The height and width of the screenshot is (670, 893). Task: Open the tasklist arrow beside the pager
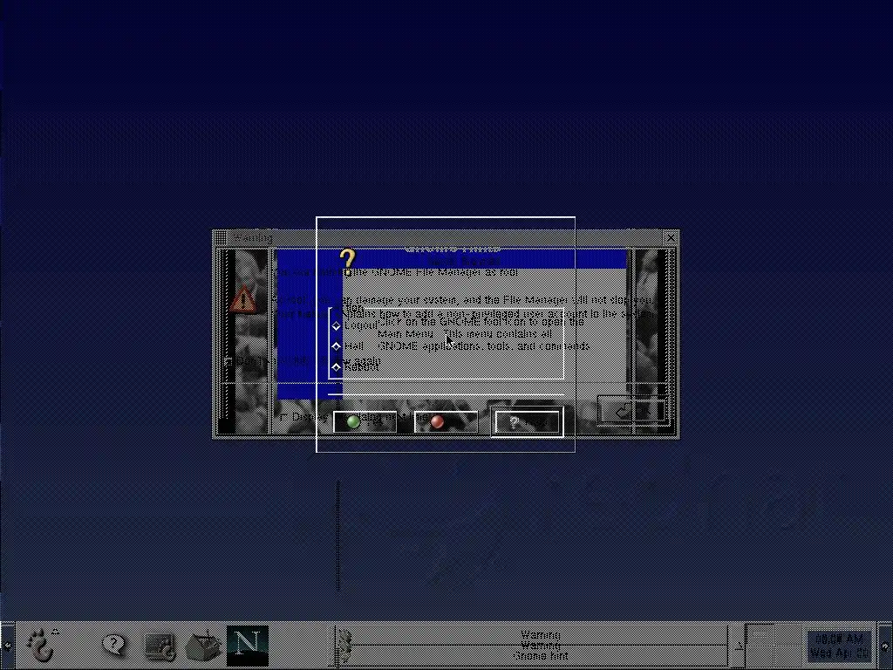[x=739, y=646]
